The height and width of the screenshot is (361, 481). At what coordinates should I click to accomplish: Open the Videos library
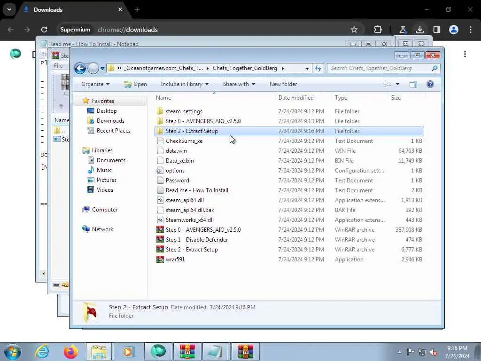(x=105, y=190)
